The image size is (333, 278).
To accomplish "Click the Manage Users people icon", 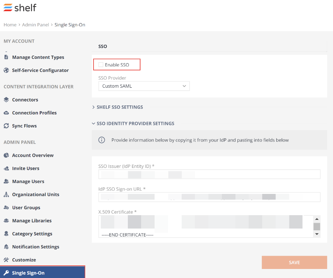I will tap(7, 182).
